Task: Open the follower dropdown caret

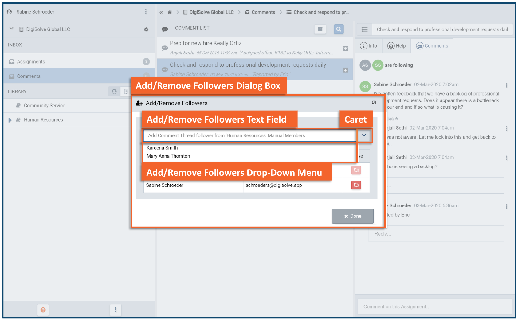Action: (x=364, y=135)
